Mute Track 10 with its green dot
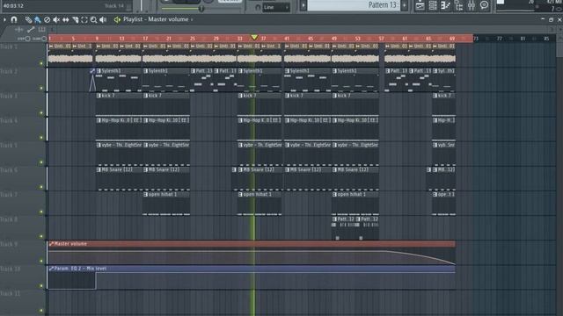This screenshot has width=563, height=316. pos(41,286)
